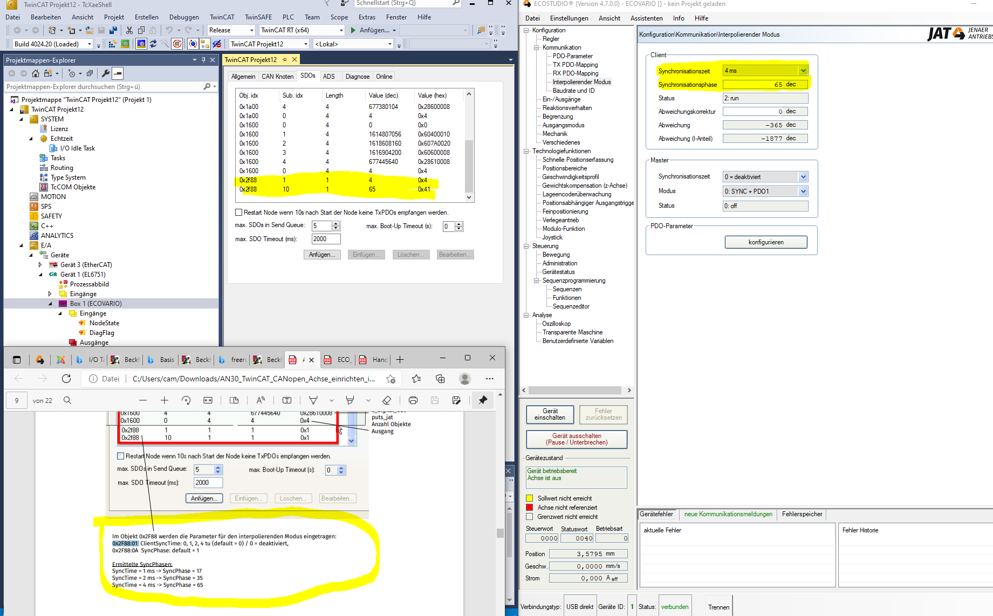Toggle Restart Node checkbox in TwinCAT SDOs tab
This screenshot has width=993, height=616.
(238, 213)
